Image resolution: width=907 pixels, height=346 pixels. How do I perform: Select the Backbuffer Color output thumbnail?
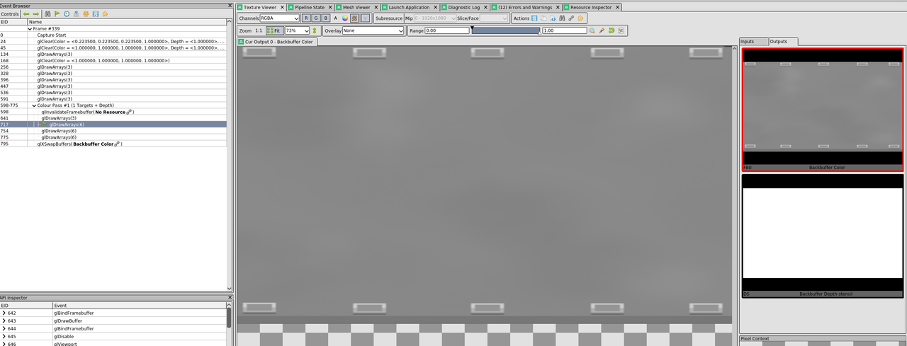(823, 110)
